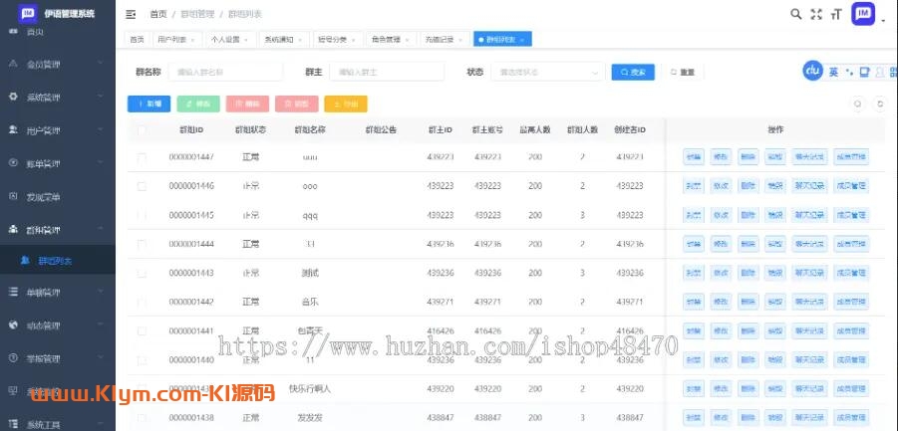Tick the checkbox for row 0000001447
The image size is (898, 431).
(x=142, y=157)
